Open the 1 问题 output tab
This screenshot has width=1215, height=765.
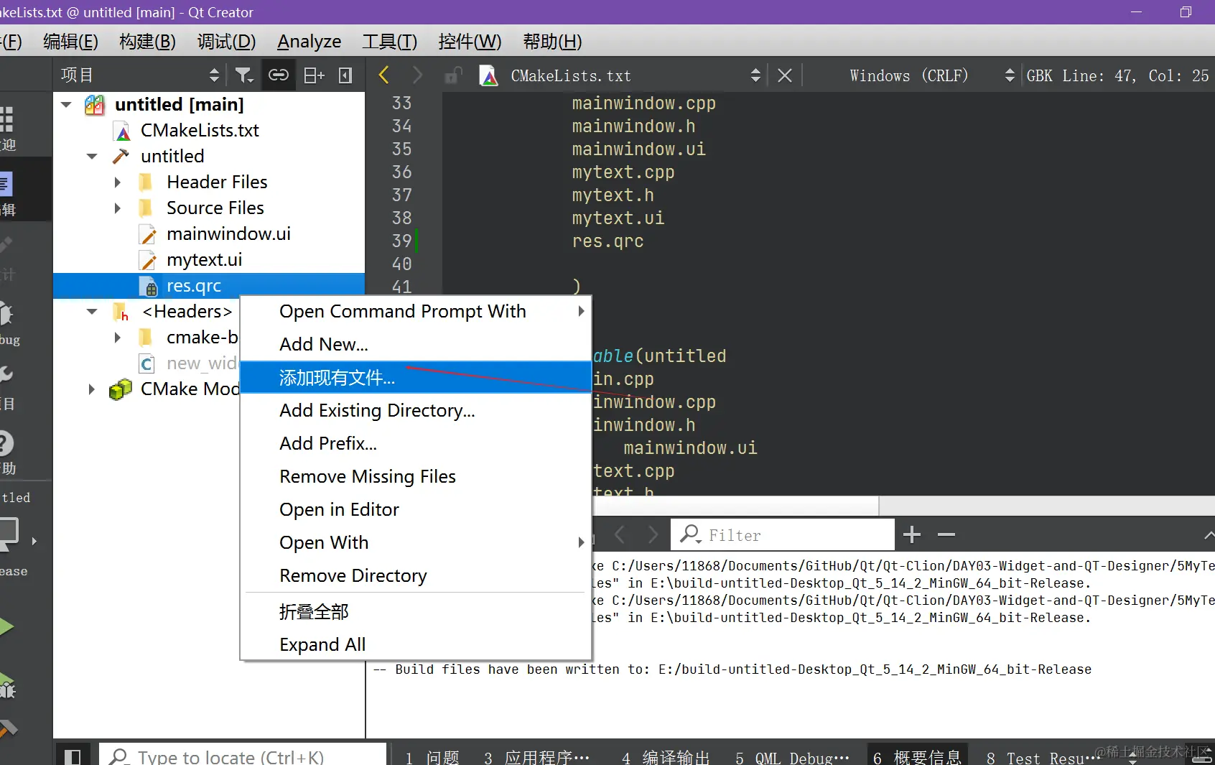(x=432, y=758)
